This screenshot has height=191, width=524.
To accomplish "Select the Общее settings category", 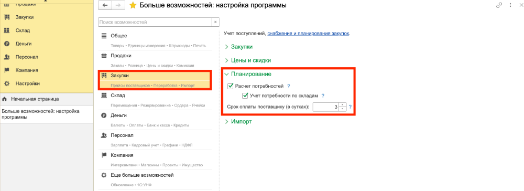I will click(x=155, y=40).
